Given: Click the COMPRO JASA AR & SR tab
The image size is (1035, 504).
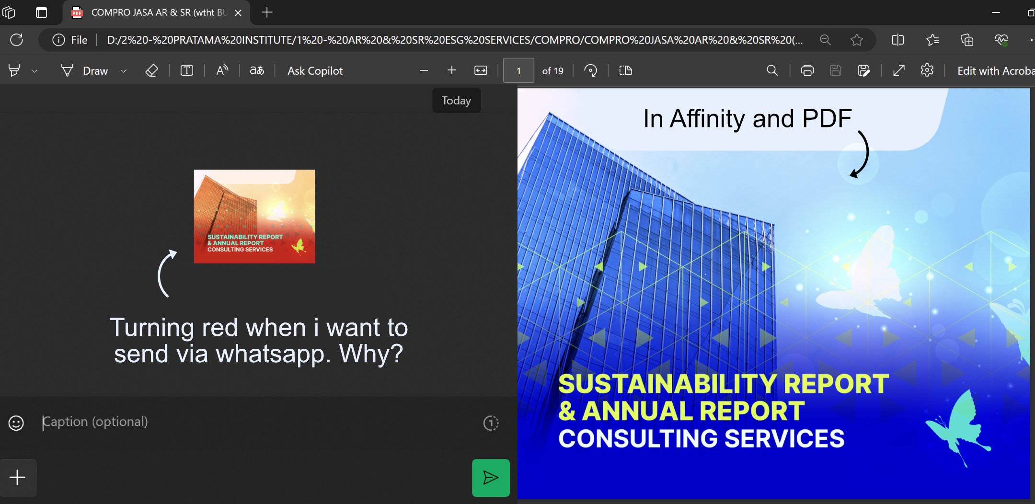Looking at the screenshot, I should [x=153, y=12].
